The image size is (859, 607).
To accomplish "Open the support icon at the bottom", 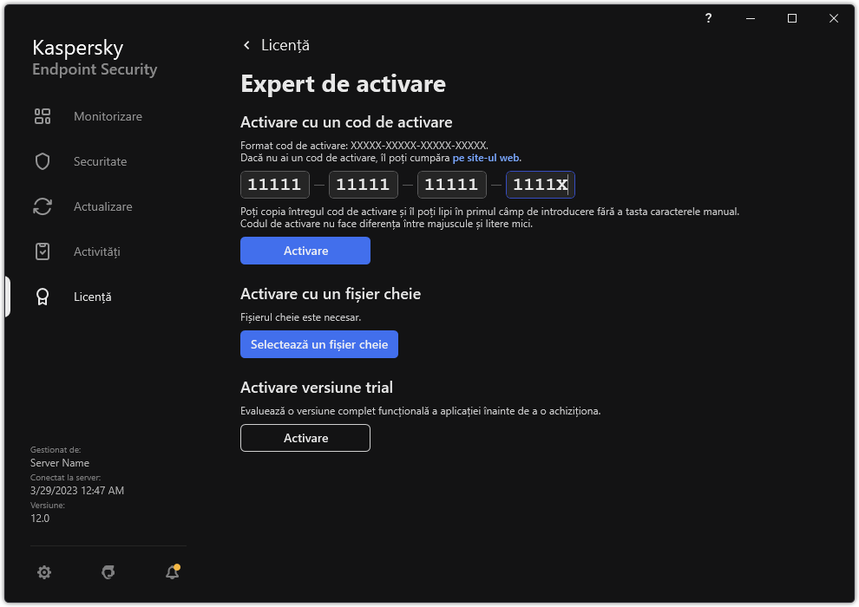I will point(108,572).
